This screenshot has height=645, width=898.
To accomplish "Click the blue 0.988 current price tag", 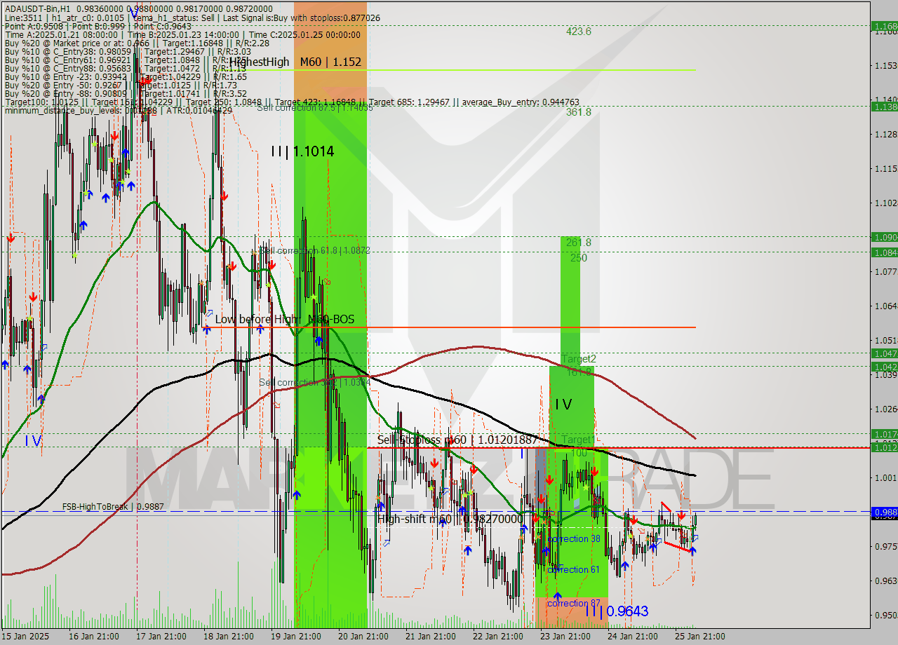I will (x=884, y=512).
